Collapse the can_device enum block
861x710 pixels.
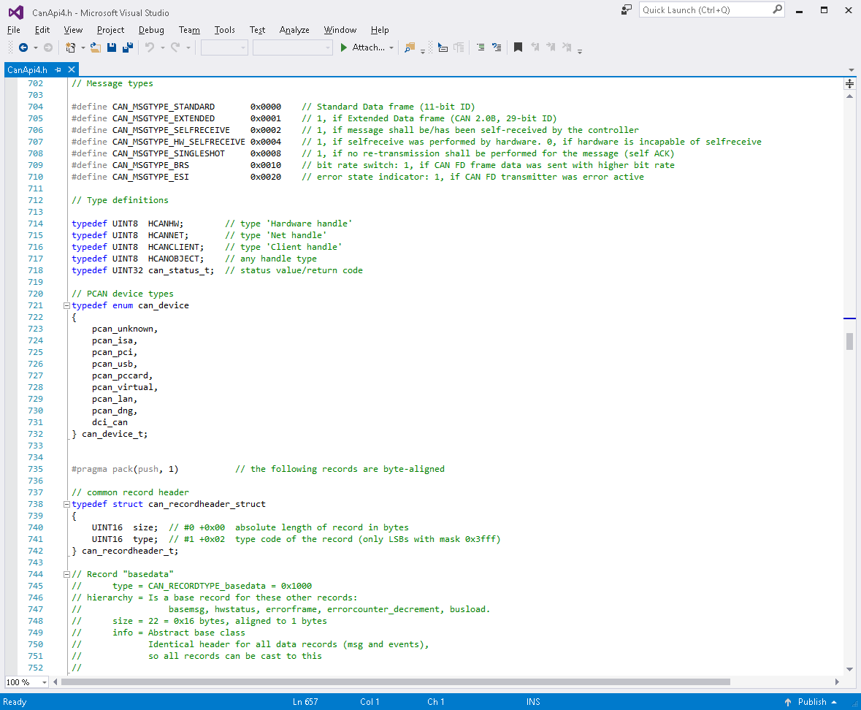click(66, 305)
